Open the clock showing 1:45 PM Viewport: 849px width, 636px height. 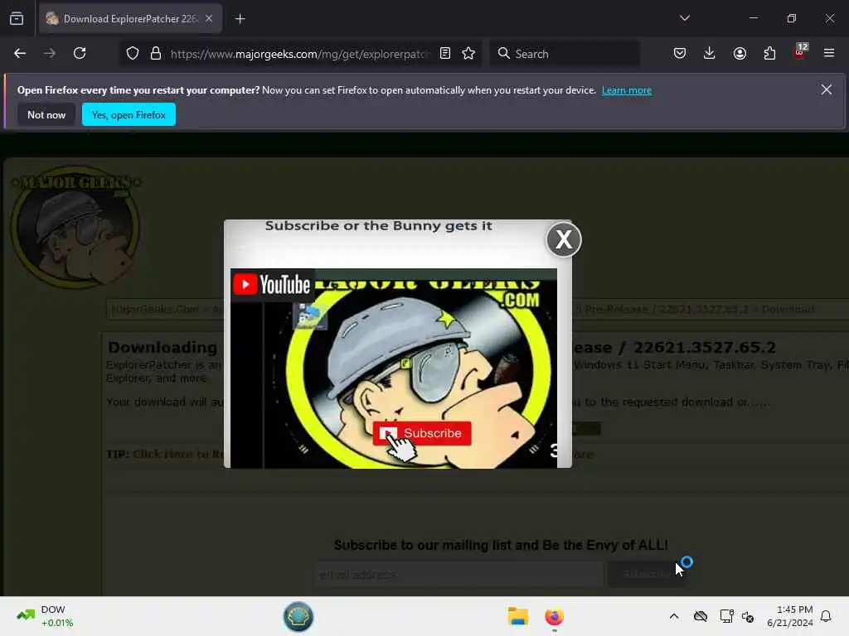(789, 616)
